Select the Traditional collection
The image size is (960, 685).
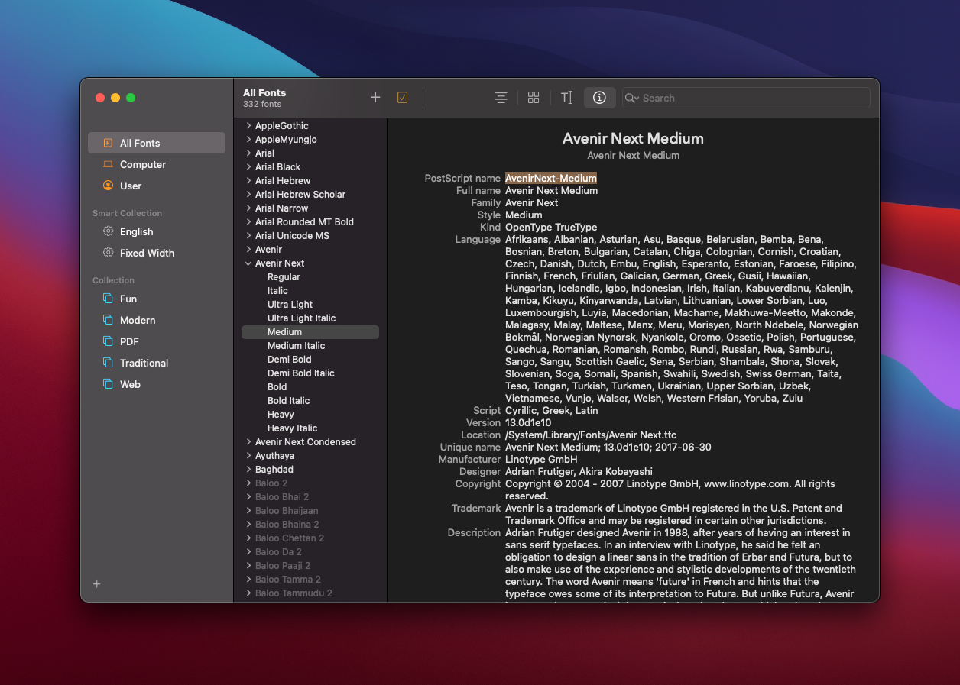[144, 363]
